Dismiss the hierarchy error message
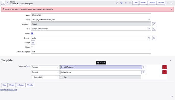The height and width of the screenshot is (100, 175). pyautogui.click(x=171, y=9)
